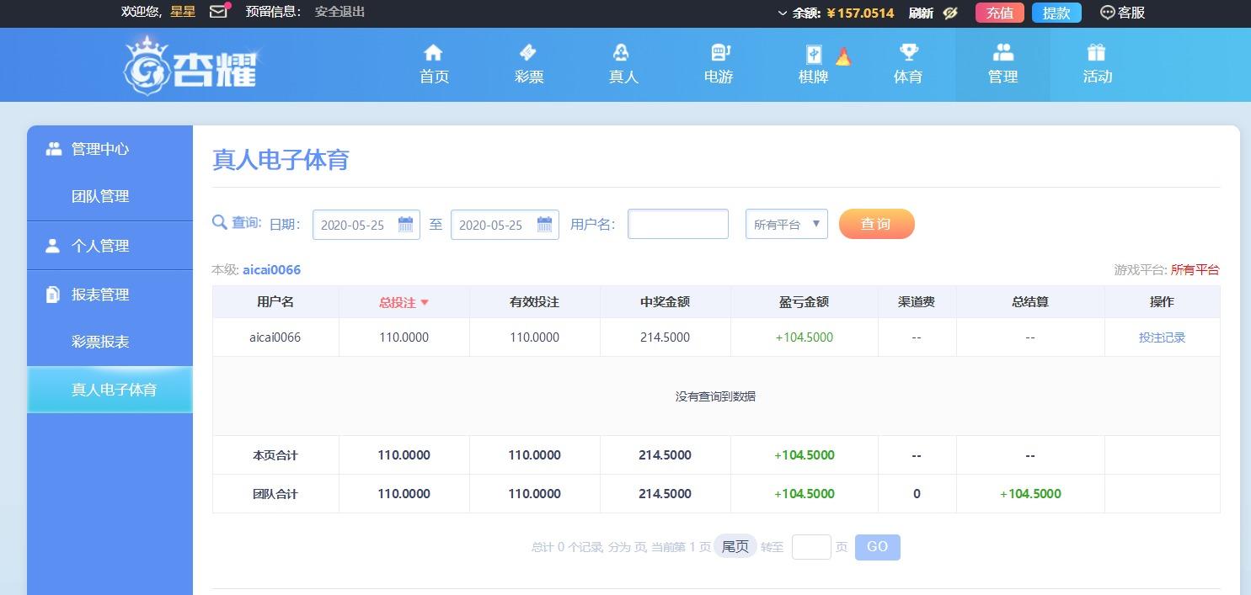Click the 充值 recharge button

click(1000, 13)
